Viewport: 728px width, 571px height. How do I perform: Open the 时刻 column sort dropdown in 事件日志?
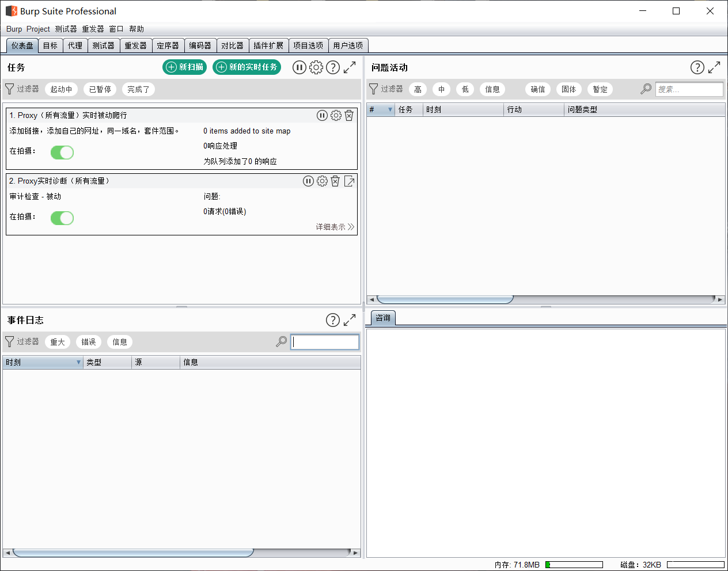tap(79, 362)
